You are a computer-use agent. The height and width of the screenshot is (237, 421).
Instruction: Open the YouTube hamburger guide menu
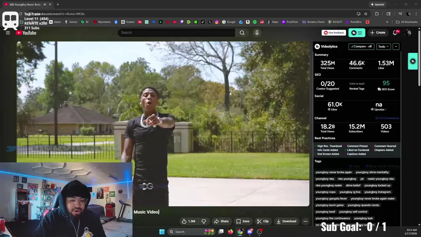tap(8, 33)
